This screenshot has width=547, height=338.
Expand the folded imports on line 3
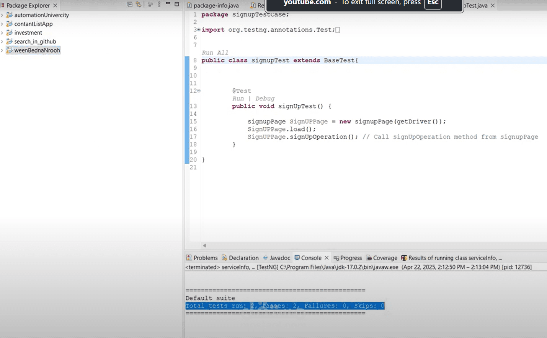click(x=199, y=30)
